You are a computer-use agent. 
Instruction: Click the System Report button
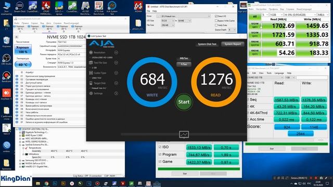click(233, 44)
